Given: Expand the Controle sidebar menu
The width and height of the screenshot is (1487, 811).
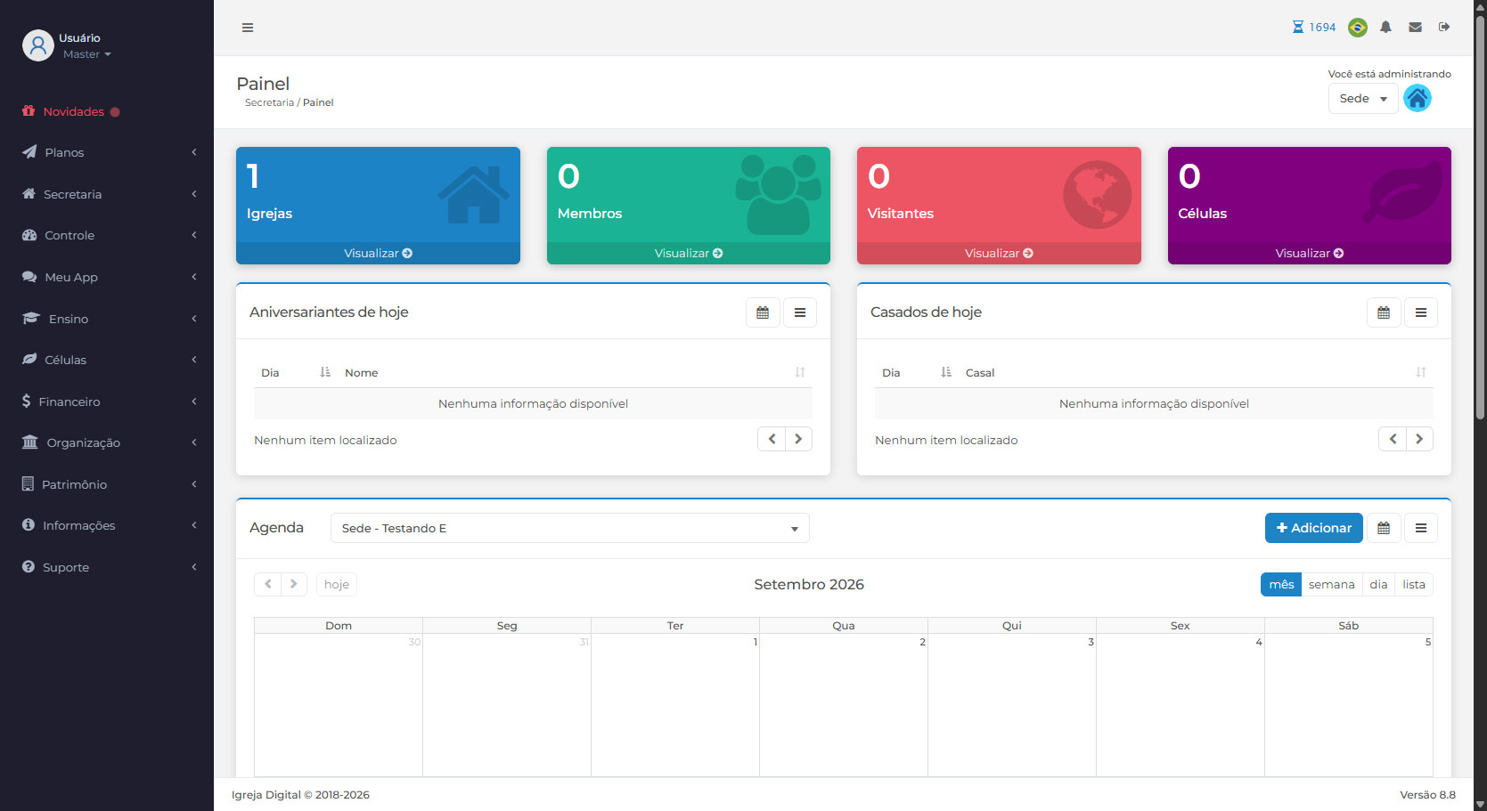Looking at the screenshot, I should point(107,235).
